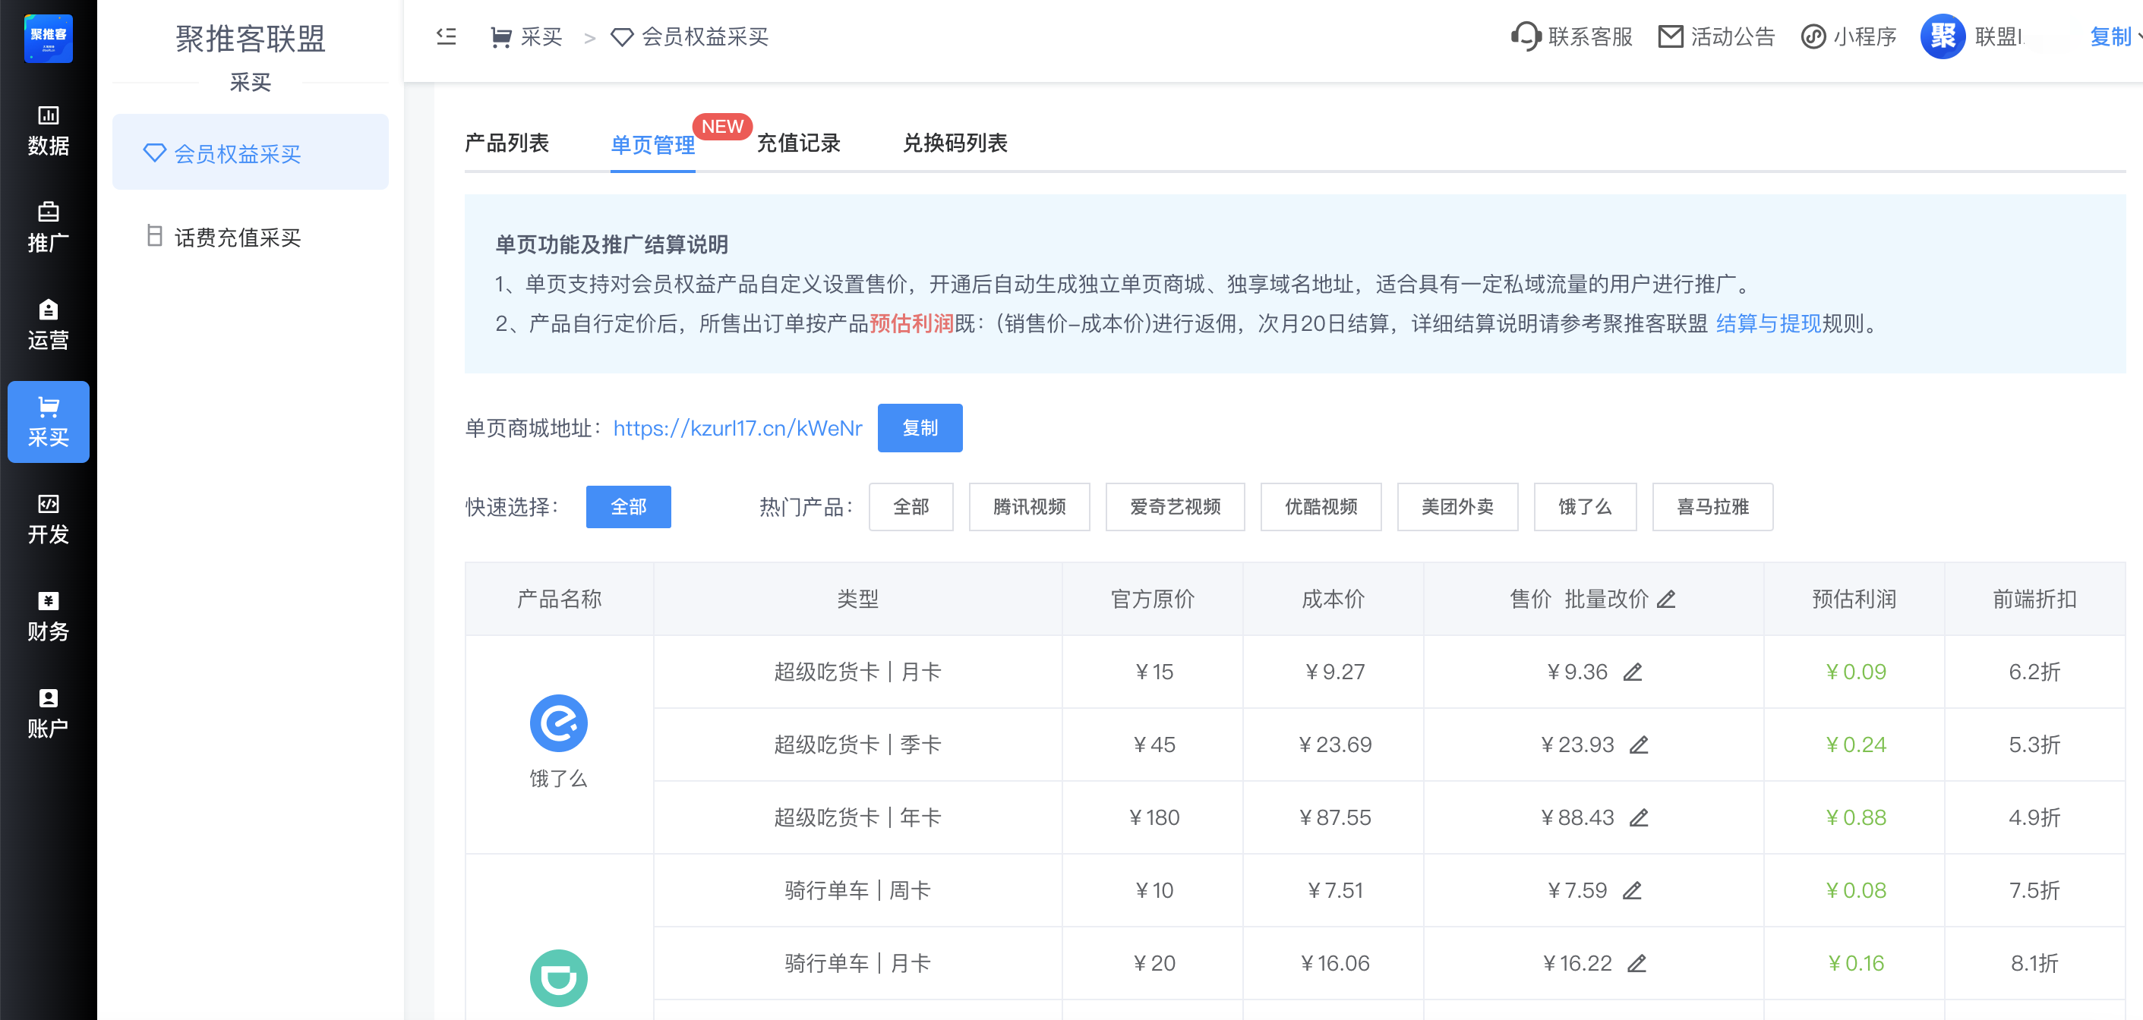Click 联系客服 headset icon

point(1526,36)
